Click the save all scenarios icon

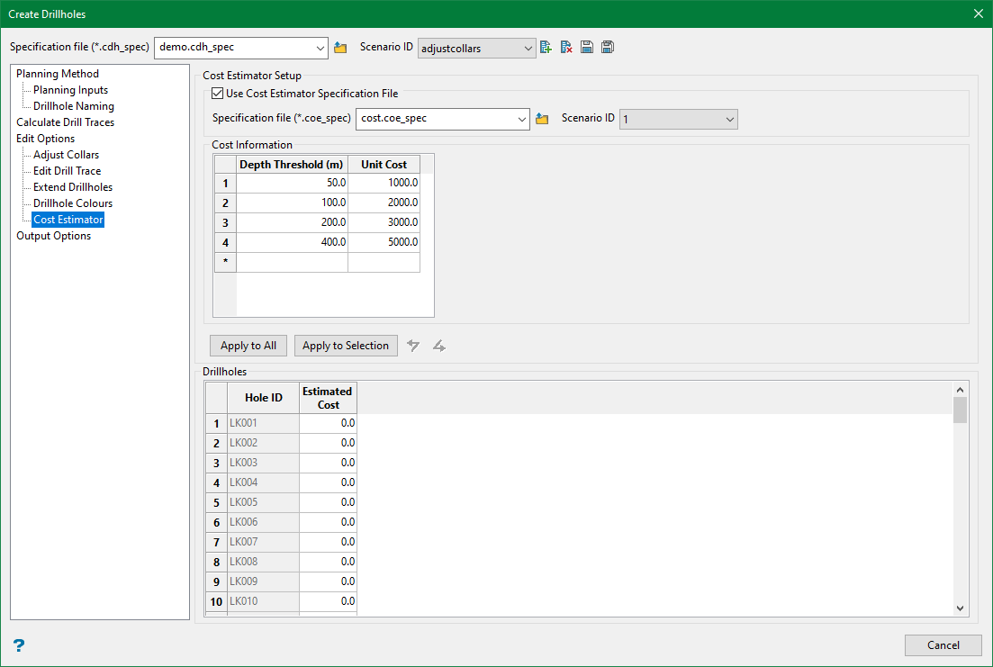(608, 48)
